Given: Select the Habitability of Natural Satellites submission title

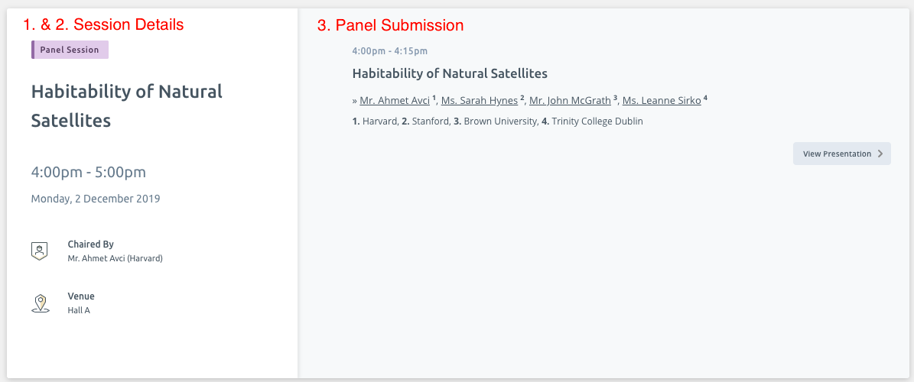Looking at the screenshot, I should pos(450,73).
